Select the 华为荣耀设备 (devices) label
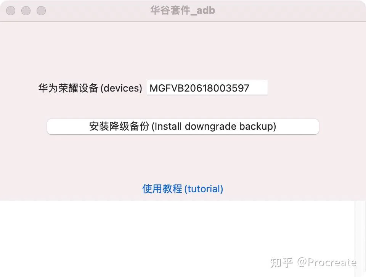The width and height of the screenshot is (366, 277). point(90,88)
